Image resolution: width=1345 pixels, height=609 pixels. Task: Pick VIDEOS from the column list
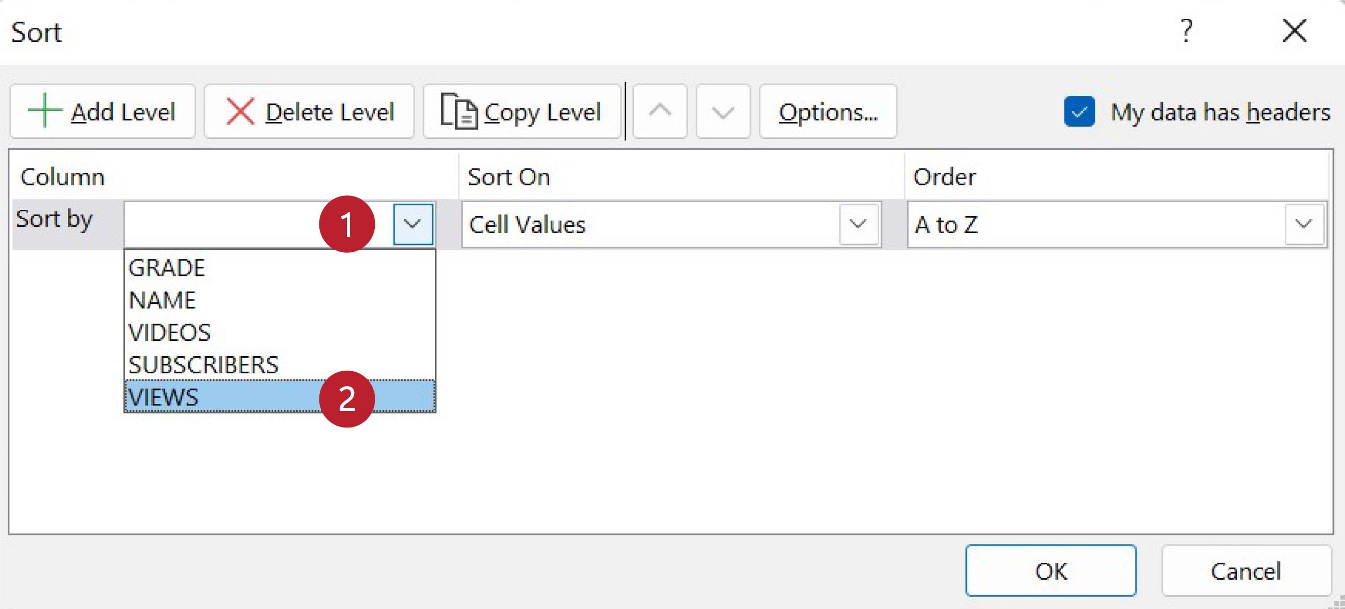170,332
